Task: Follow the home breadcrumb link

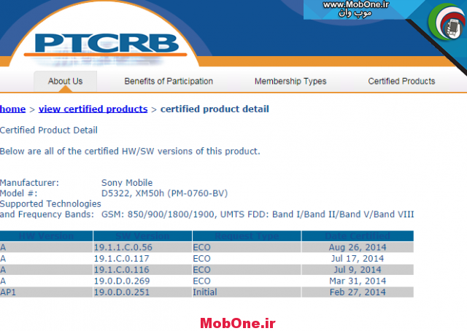Action: coord(12,109)
